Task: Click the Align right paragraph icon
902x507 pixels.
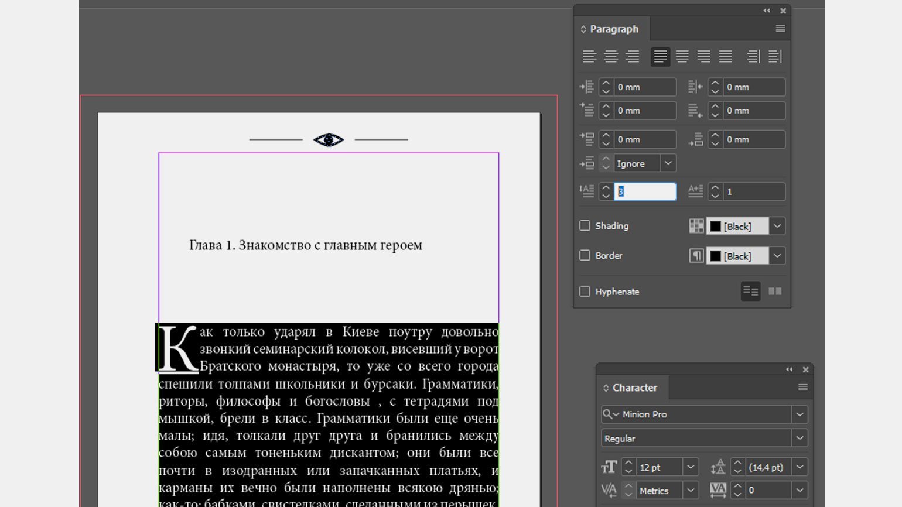Action: point(632,56)
